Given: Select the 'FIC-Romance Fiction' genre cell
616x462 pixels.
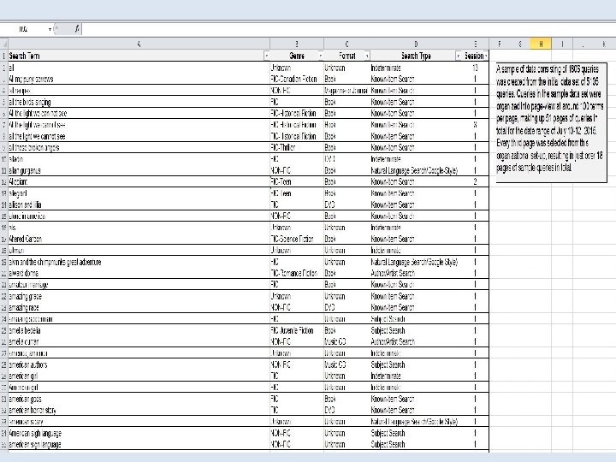Looking at the screenshot, I should (x=297, y=273).
